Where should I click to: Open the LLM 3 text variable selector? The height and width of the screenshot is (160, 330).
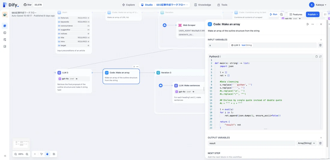point(273,45)
